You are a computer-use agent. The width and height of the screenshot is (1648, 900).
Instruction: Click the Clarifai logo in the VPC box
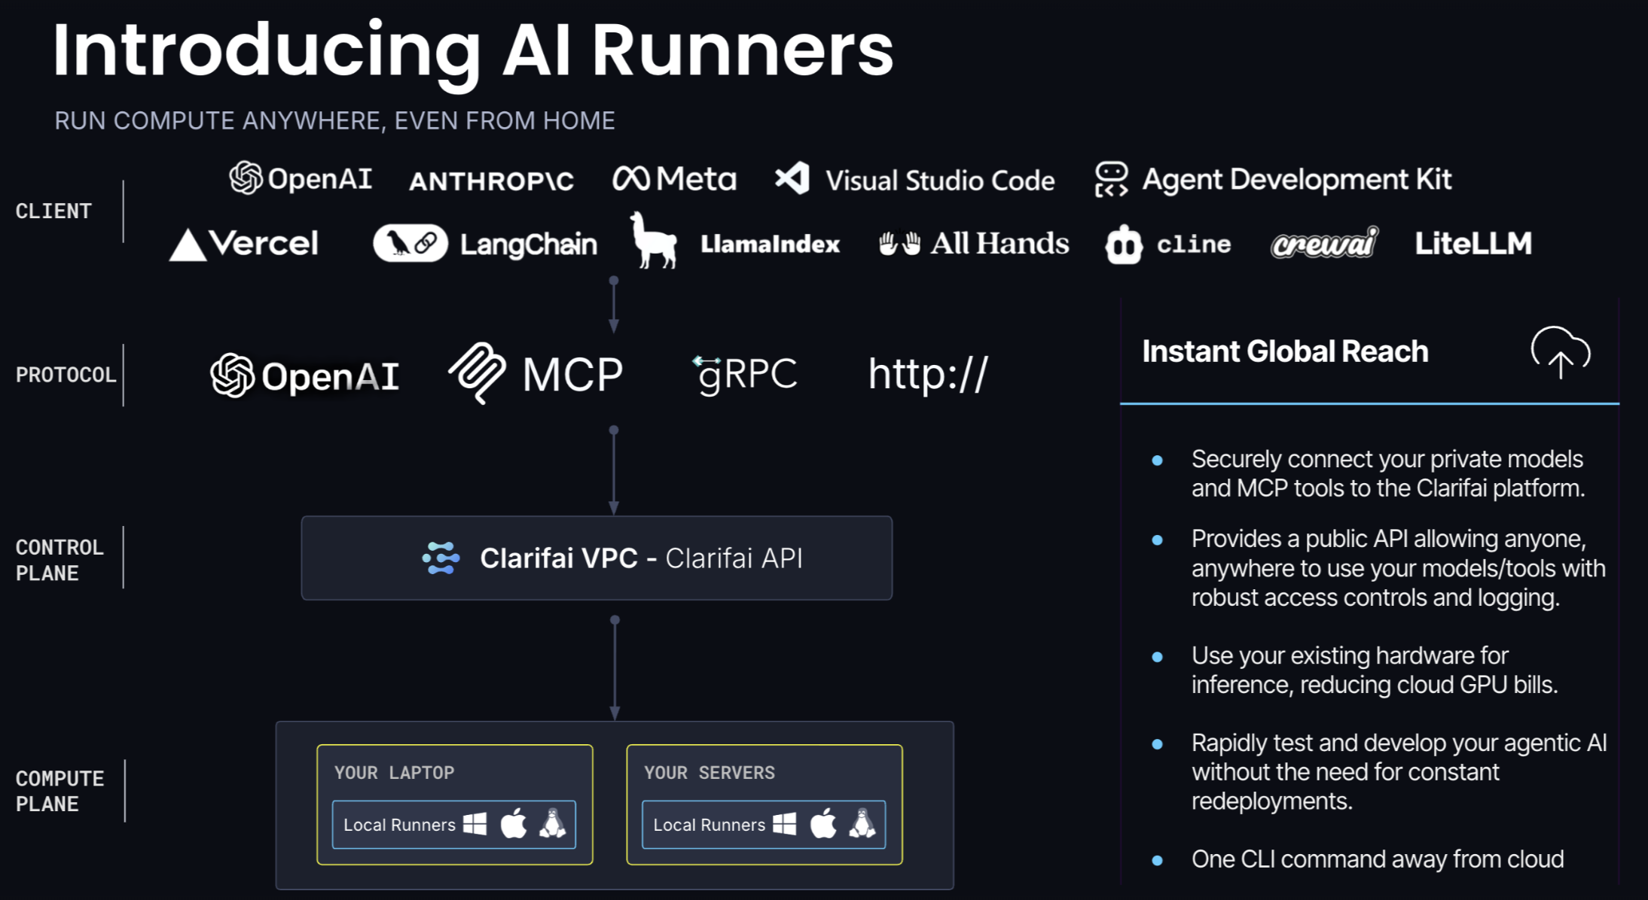(441, 558)
